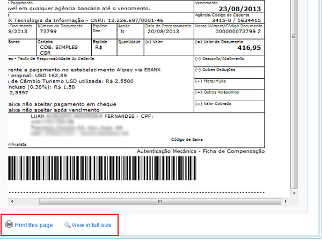Click the USD 162,89 original value line
322x241 pixels.
pos(38,76)
